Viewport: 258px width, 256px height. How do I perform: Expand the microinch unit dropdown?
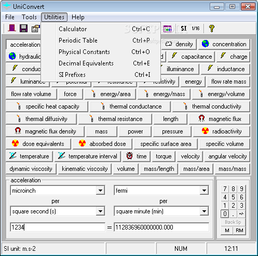pyautogui.click(x=100, y=191)
